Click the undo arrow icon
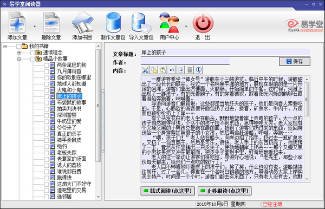Viewport: 325px width, 209px height. [172, 70]
